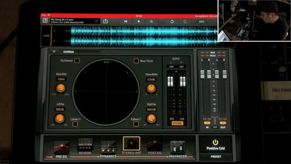Image resolution: width=291 pixels, height=164 pixels.
Task: Tap the Untitled preset name field
Action: pyautogui.click(x=81, y=51)
